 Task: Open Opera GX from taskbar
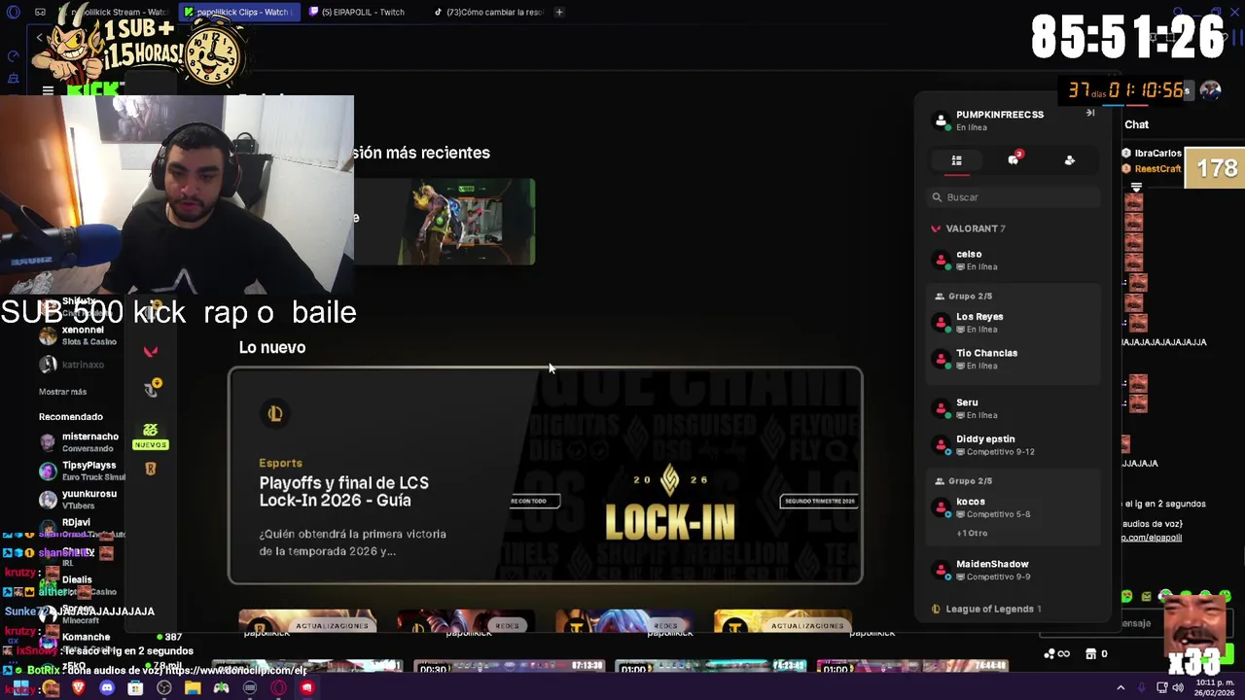click(x=278, y=688)
